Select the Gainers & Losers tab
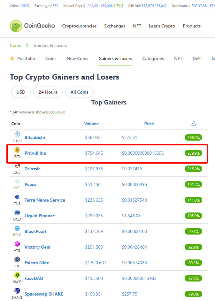 (x=115, y=58)
